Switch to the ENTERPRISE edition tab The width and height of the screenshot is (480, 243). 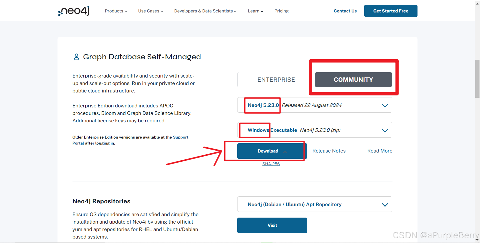276,80
